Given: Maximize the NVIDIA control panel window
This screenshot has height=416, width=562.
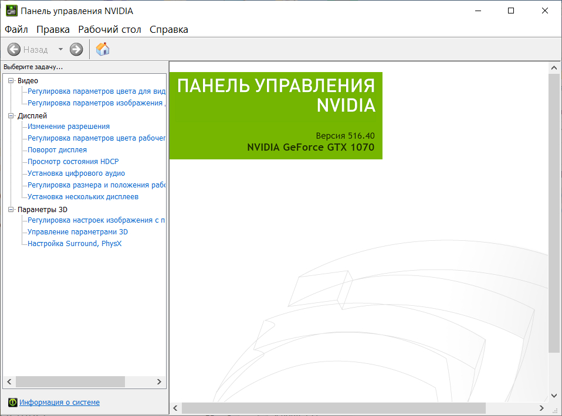Looking at the screenshot, I should (511, 11).
